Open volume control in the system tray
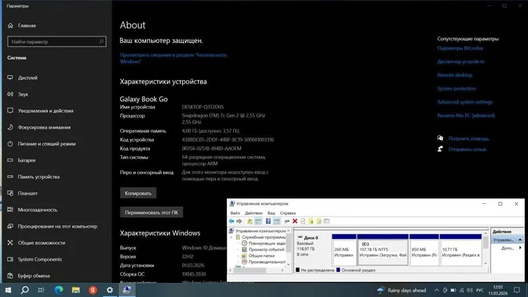 469,290
